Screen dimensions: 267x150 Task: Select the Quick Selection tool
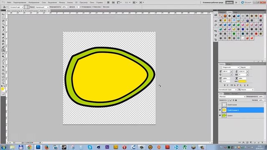click(3, 24)
